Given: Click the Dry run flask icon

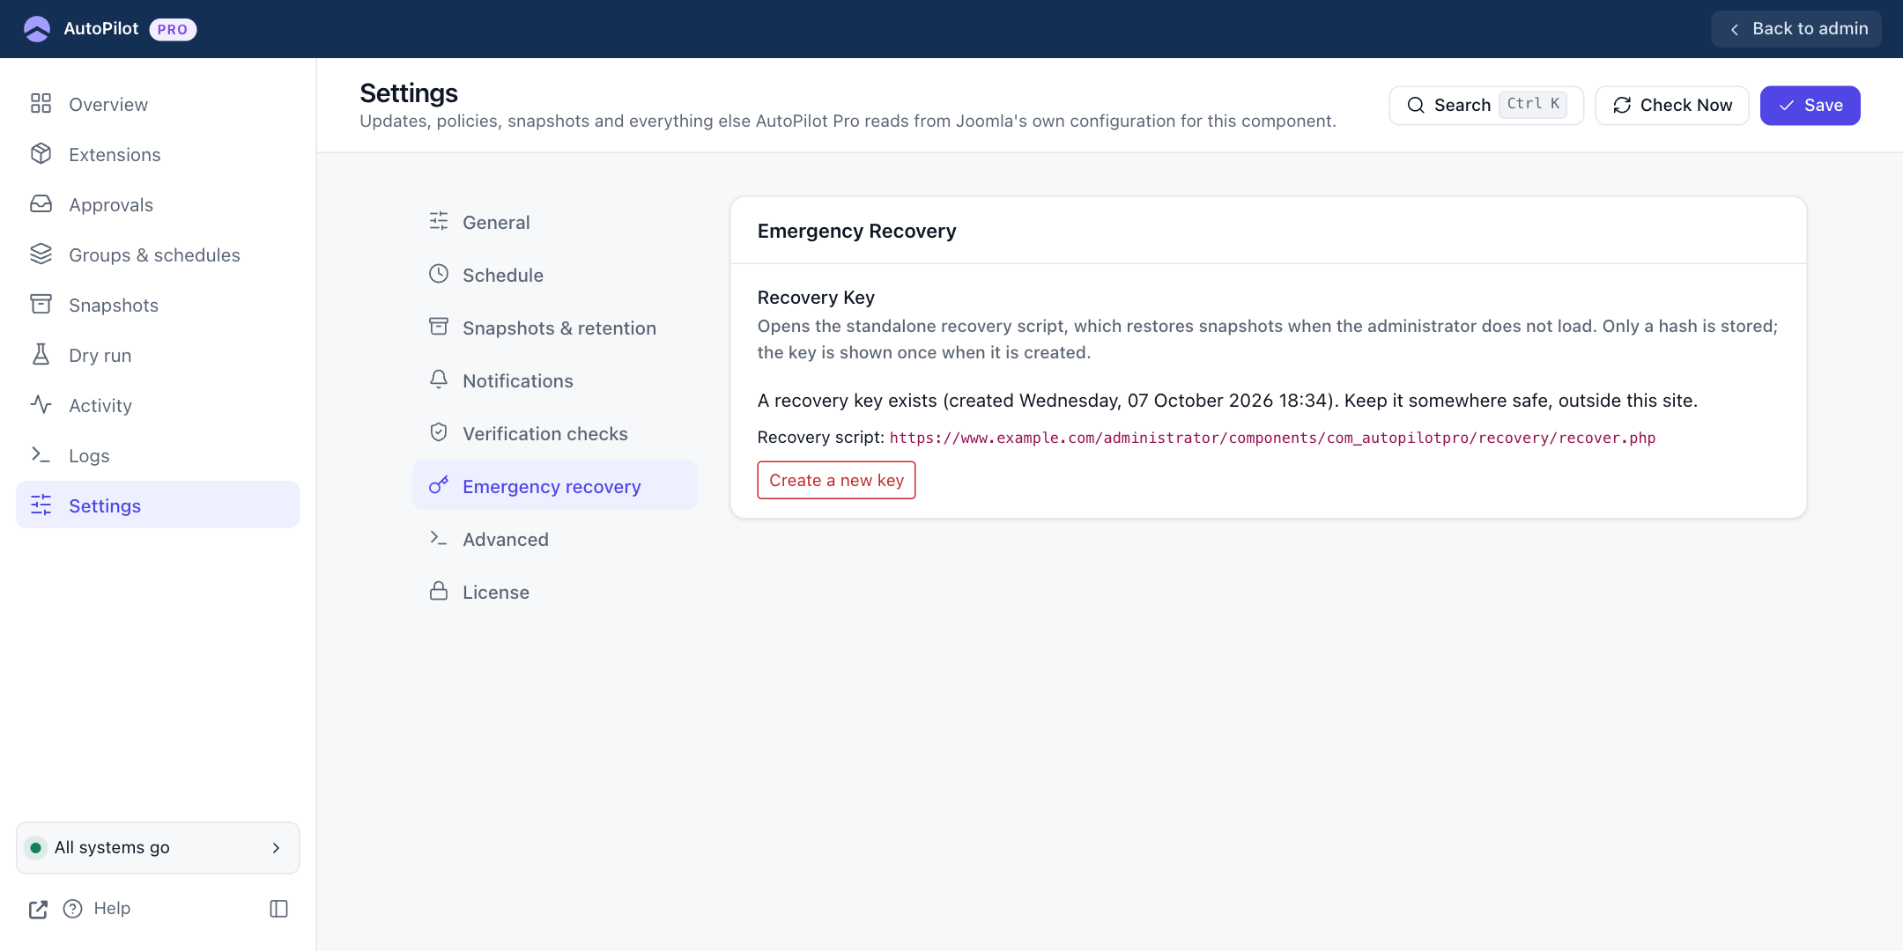Looking at the screenshot, I should pos(41,355).
